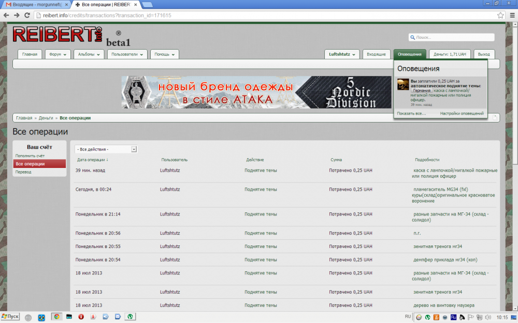Click Понедельник в 21:14 date cell
The height and width of the screenshot is (323, 518).
click(x=98, y=214)
